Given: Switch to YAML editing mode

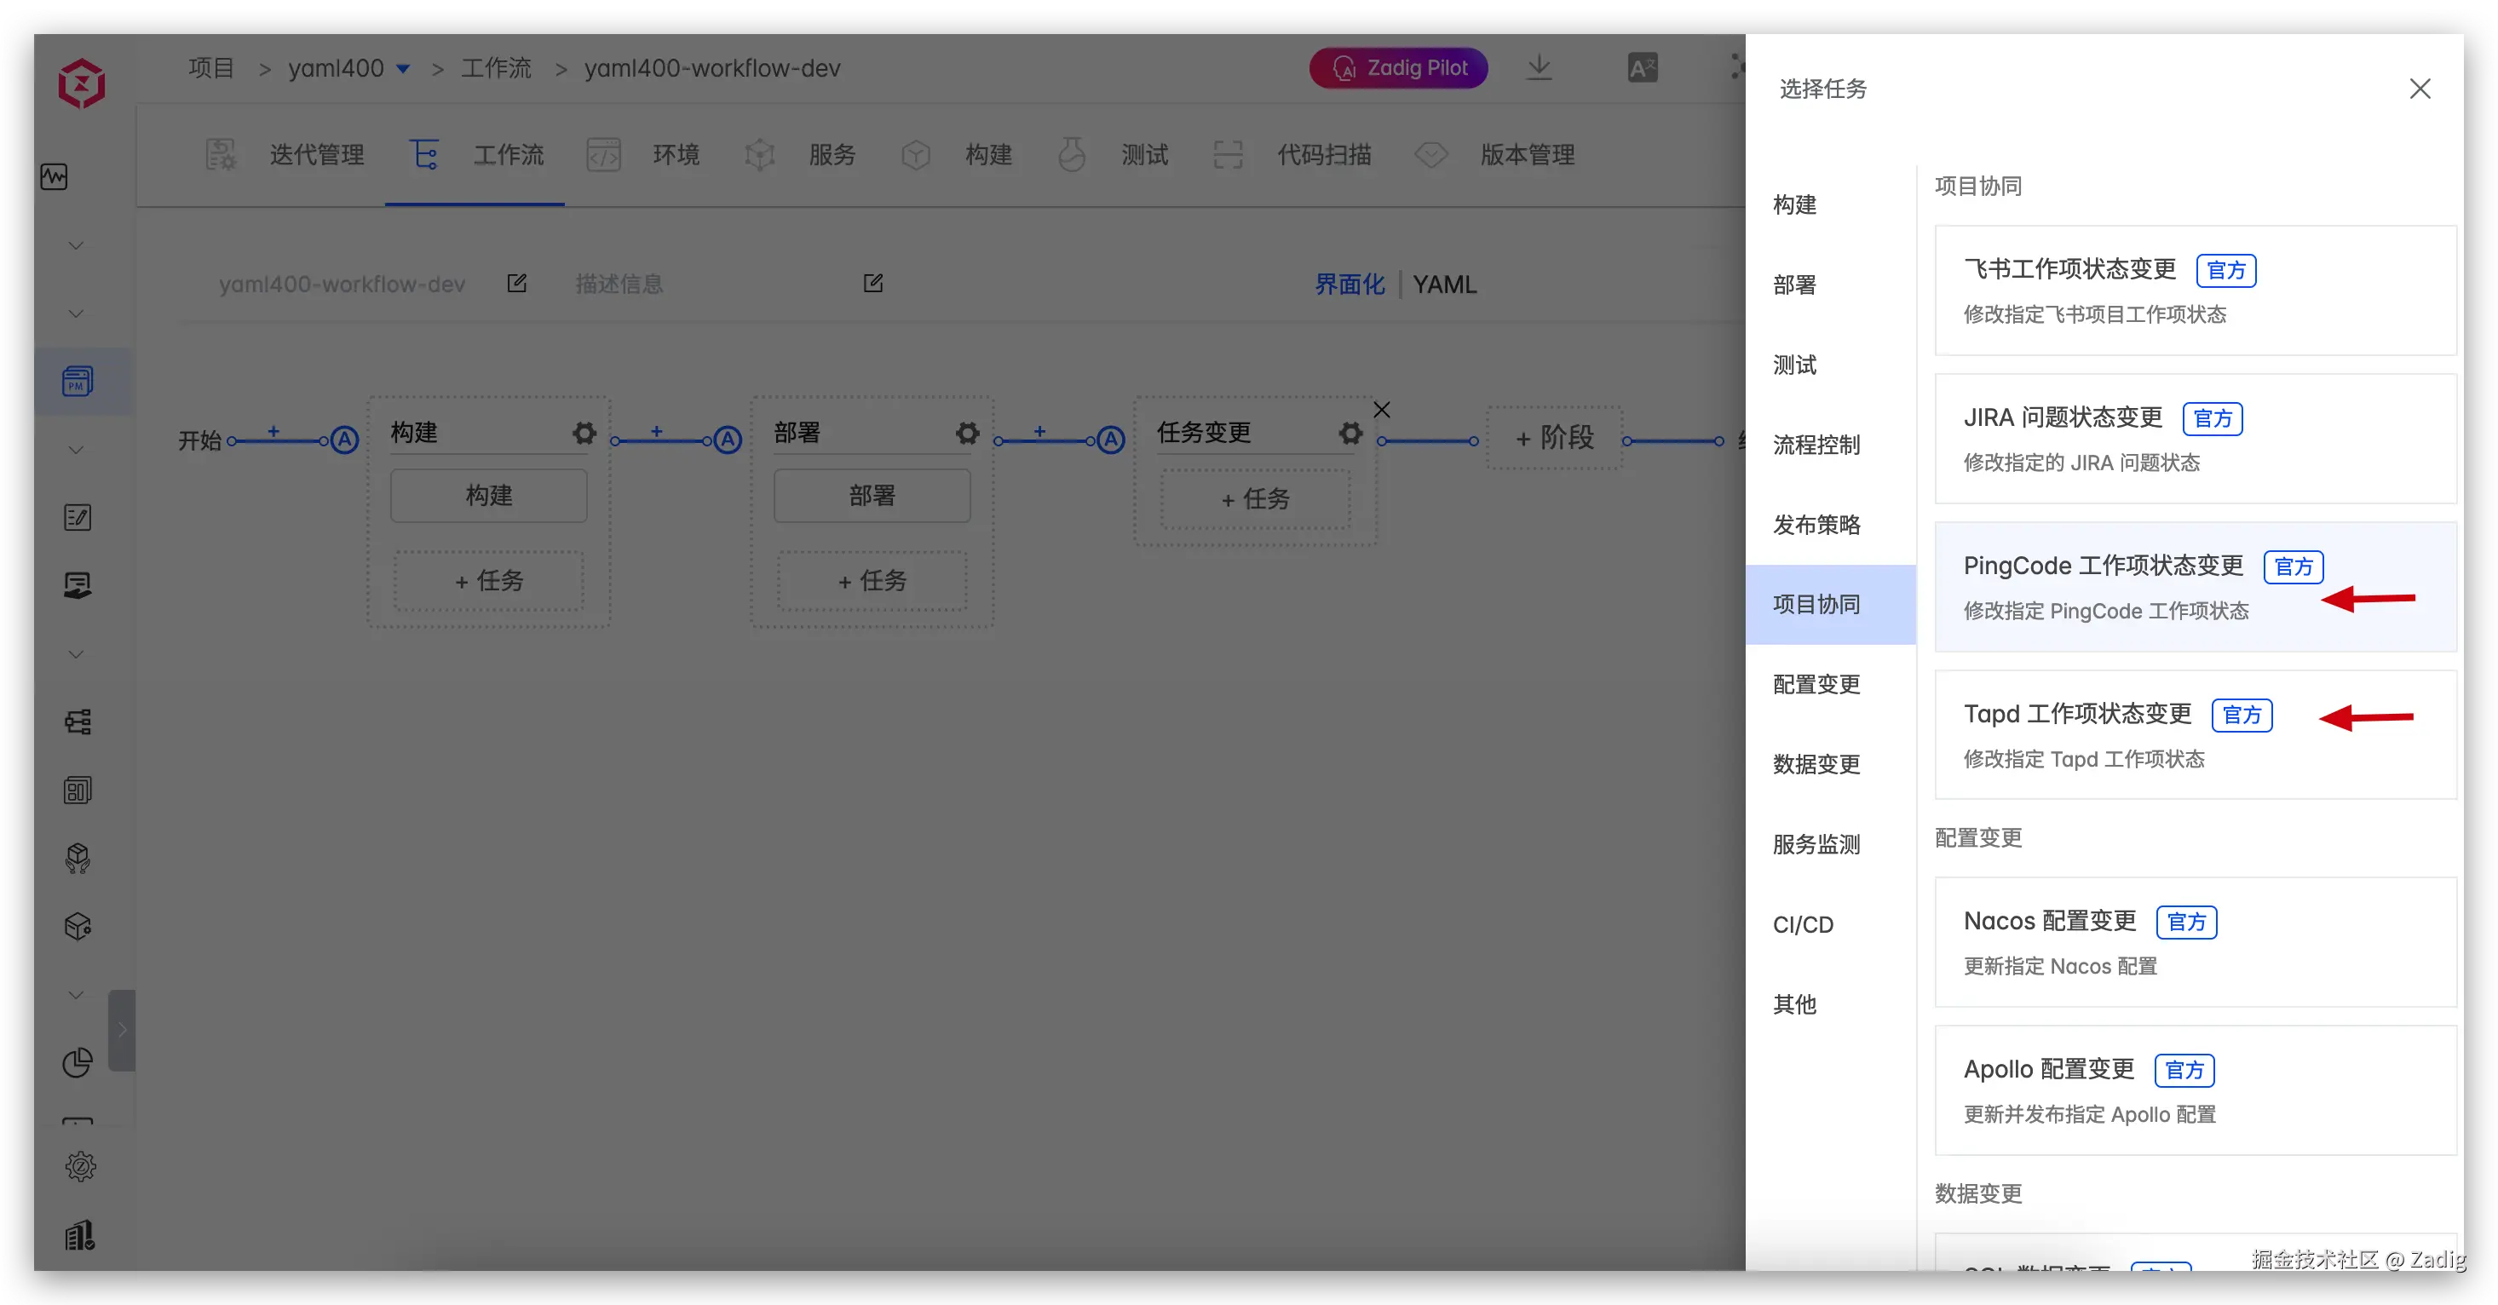Looking at the screenshot, I should 1444,284.
